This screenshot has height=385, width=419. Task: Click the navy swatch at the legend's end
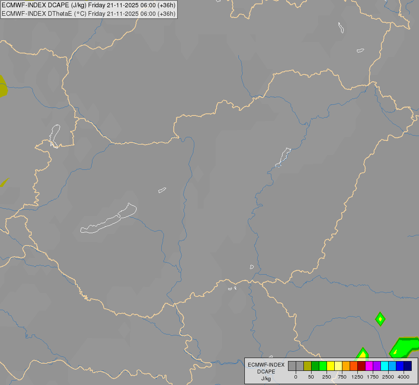pyautogui.click(x=408, y=366)
